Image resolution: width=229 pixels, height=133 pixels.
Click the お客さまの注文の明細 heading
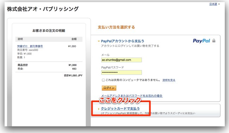(49, 31)
